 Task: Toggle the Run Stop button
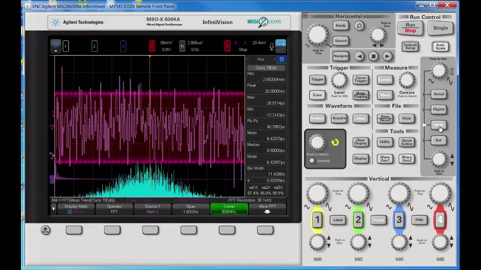tap(410, 28)
